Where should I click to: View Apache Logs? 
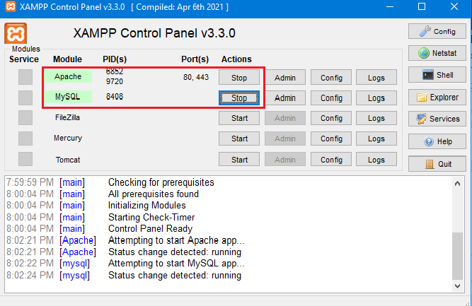376,77
